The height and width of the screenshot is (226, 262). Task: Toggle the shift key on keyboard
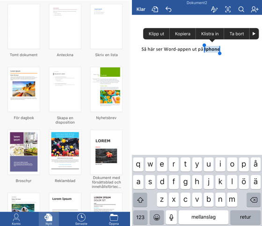tap(140, 200)
